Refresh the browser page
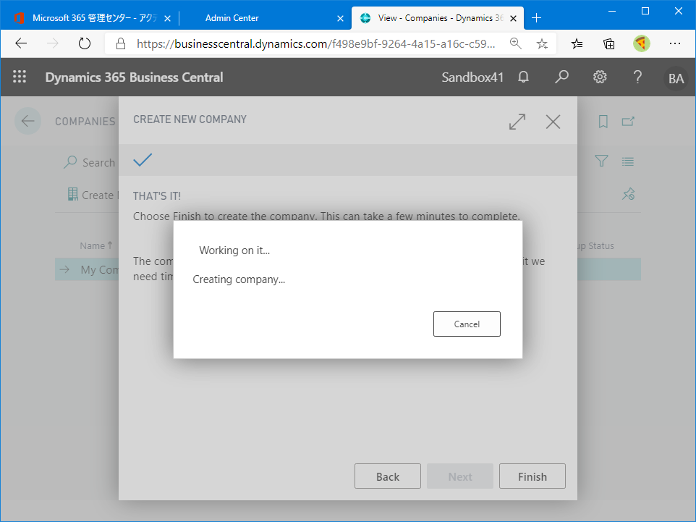This screenshot has height=522, width=696. click(x=85, y=43)
